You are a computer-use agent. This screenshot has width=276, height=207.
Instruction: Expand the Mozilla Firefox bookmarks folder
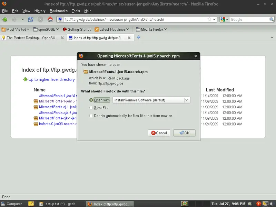point(151,29)
